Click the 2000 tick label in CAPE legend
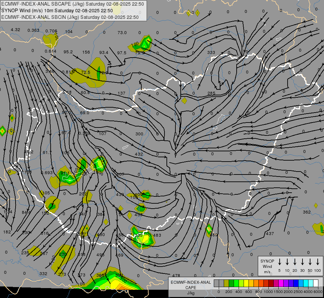 point(288,292)
